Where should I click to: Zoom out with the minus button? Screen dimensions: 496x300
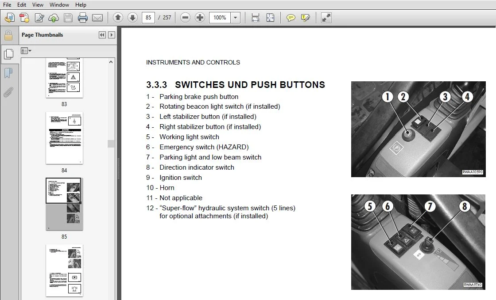pyautogui.click(x=186, y=18)
